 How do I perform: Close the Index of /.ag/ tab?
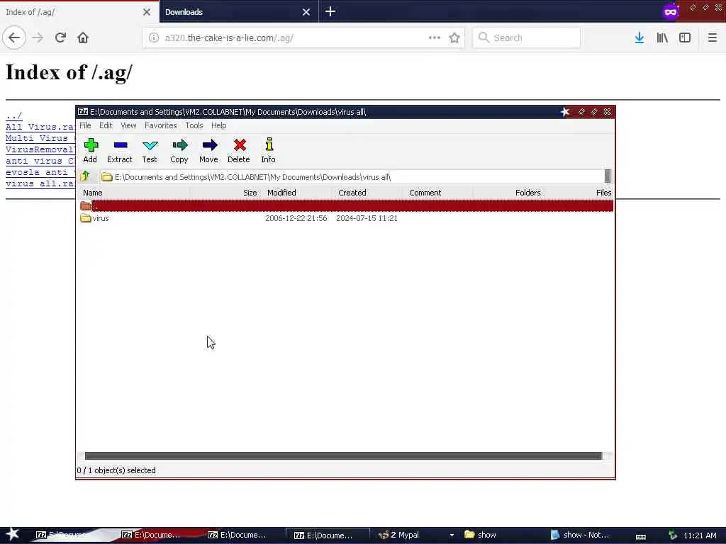146,12
